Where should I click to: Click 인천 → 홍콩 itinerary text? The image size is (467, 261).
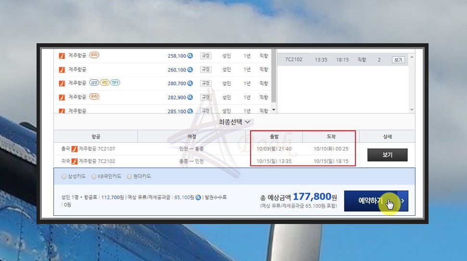coord(191,149)
